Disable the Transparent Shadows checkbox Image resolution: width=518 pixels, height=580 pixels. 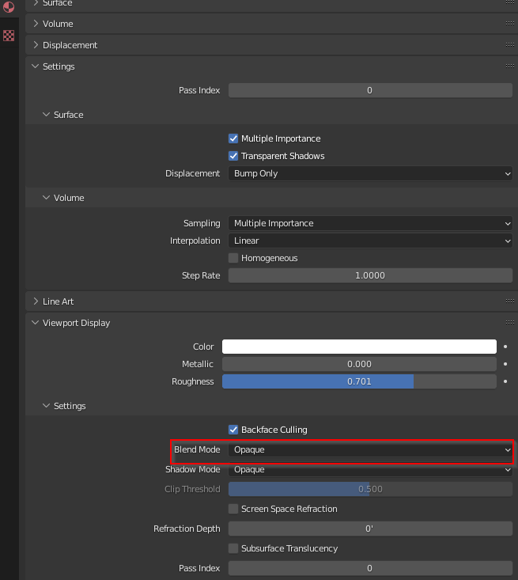click(233, 156)
